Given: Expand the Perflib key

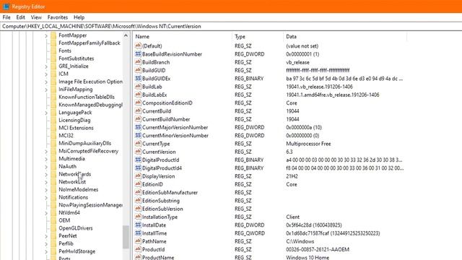Looking at the screenshot, I should click(x=46, y=244).
